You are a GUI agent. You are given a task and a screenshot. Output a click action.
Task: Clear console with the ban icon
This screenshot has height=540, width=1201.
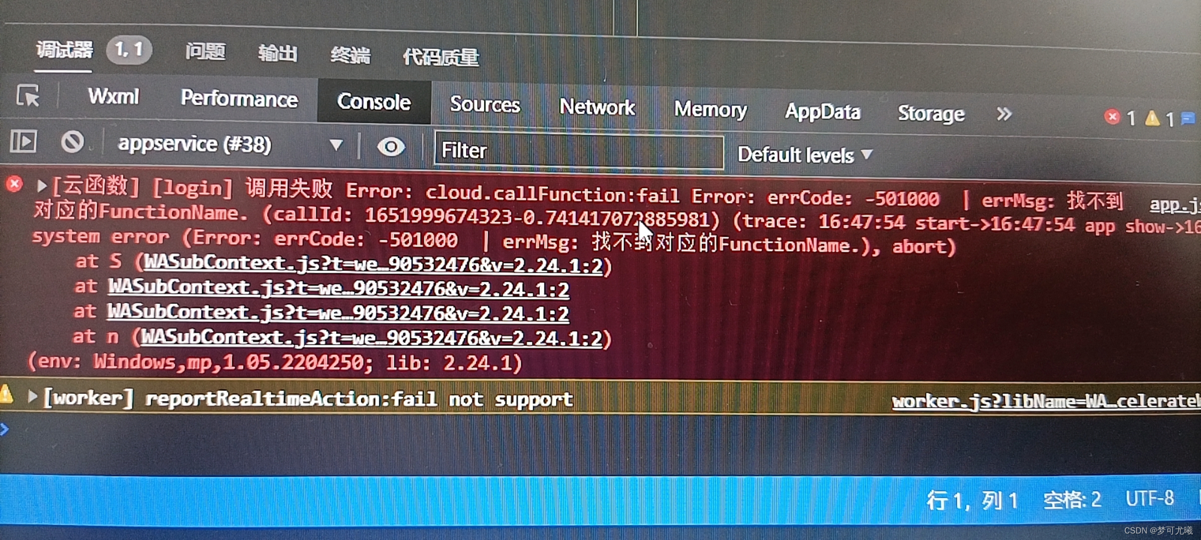pyautogui.click(x=73, y=142)
